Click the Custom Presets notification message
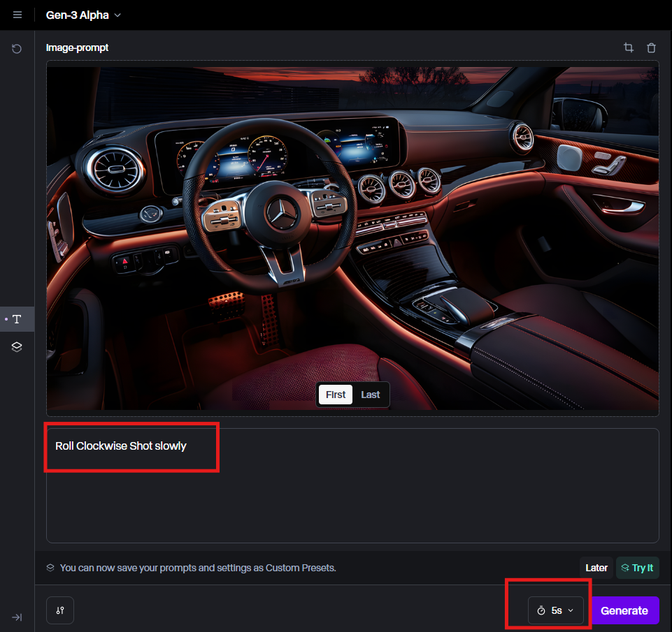Image resolution: width=672 pixels, height=632 pixels. pos(198,568)
